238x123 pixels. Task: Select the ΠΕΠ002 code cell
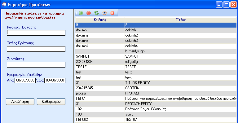pos(100,120)
